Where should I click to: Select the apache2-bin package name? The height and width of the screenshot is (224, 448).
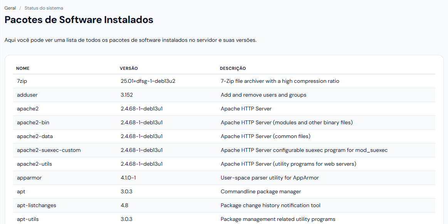point(33,122)
